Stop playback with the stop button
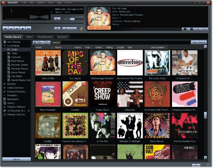Screen dimensions: 213x168 (23, 29)
